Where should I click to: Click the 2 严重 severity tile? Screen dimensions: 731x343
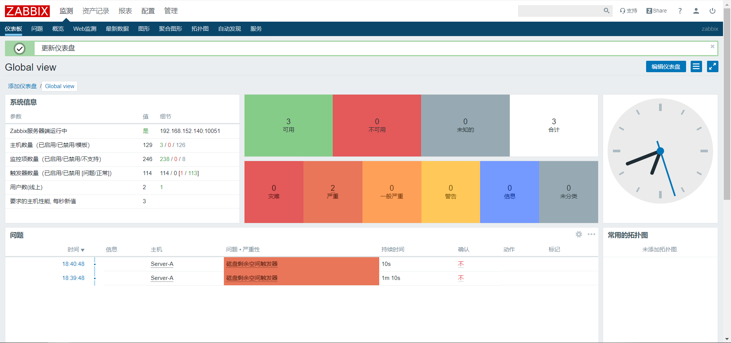[x=333, y=192]
